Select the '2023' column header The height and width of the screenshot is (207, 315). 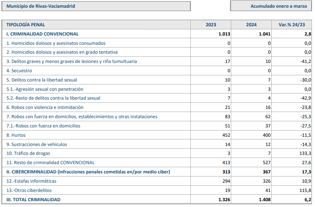(211, 25)
